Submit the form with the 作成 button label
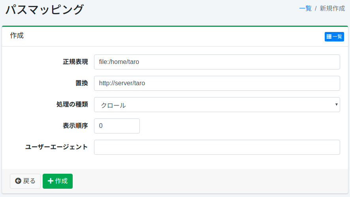Viewport: 350px width, 197px height. (62, 181)
